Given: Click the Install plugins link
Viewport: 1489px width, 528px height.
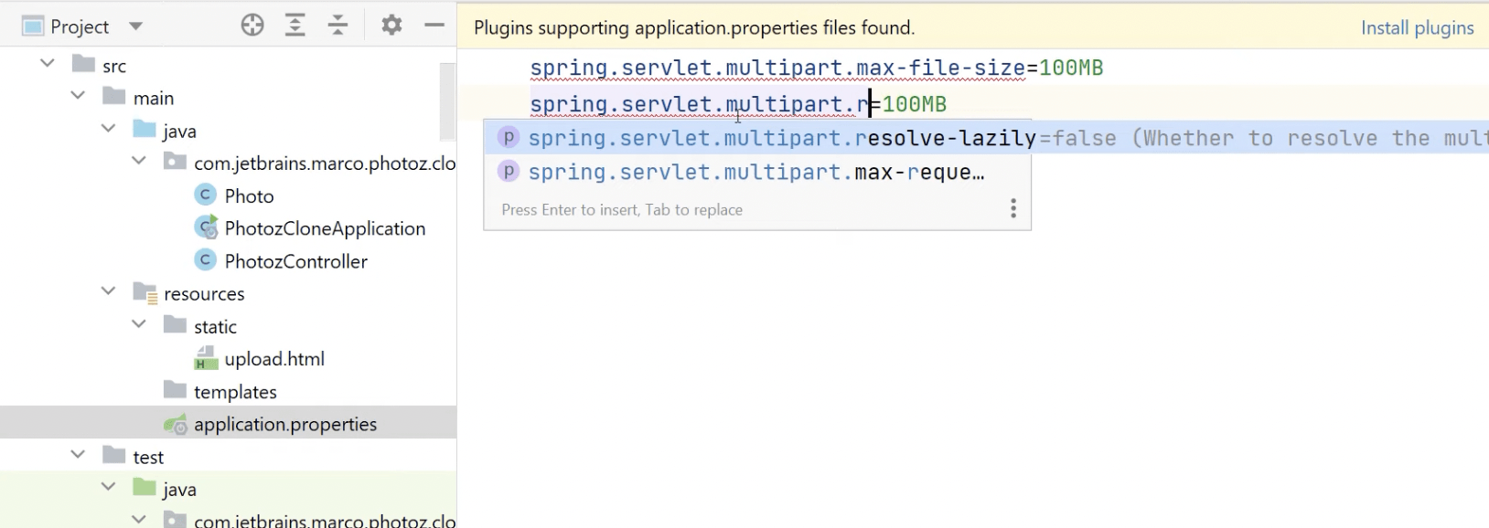Looking at the screenshot, I should click(1417, 28).
